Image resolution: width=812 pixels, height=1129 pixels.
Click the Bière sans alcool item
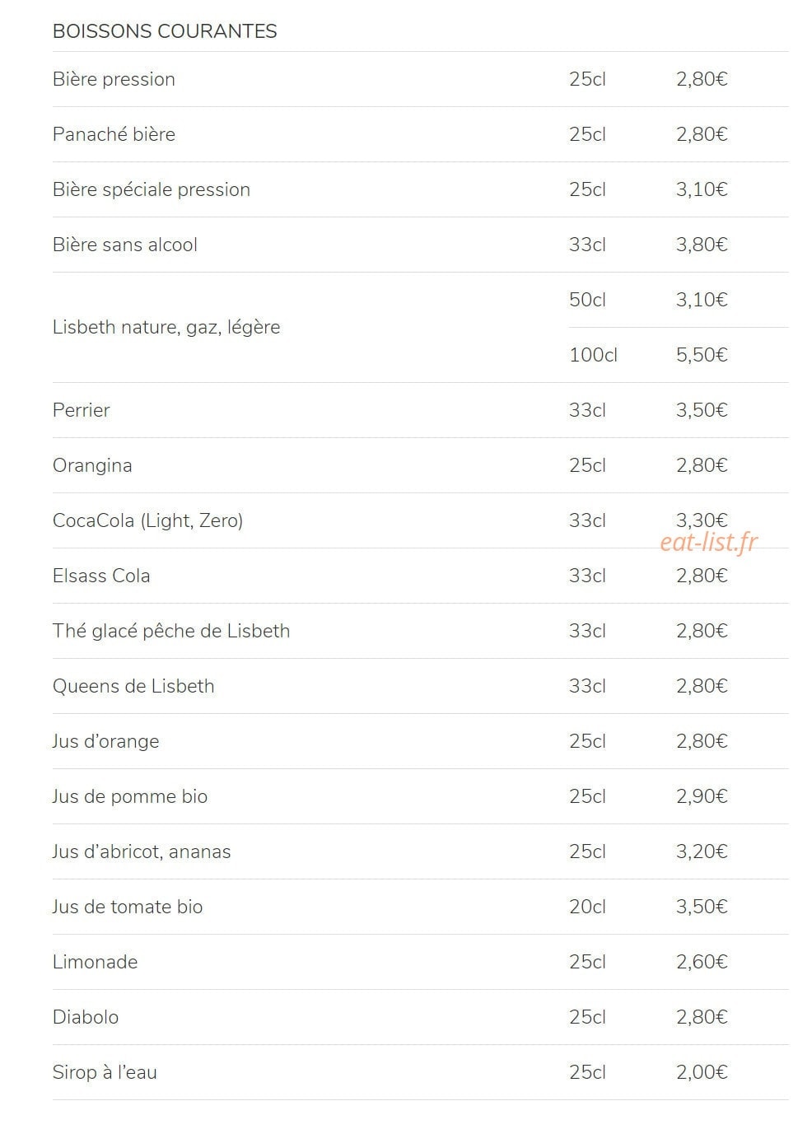pos(125,245)
